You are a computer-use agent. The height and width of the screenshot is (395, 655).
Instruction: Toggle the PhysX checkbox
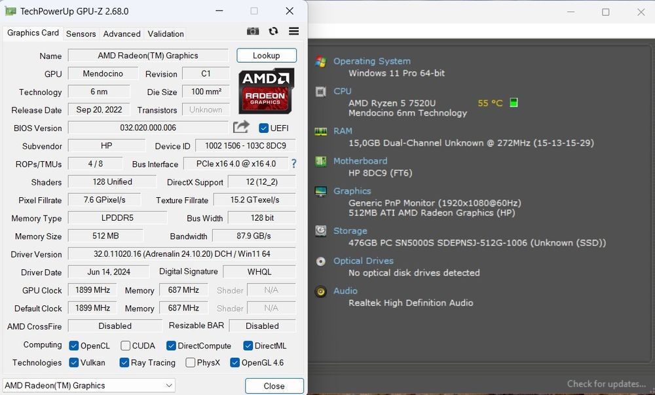[190, 362]
